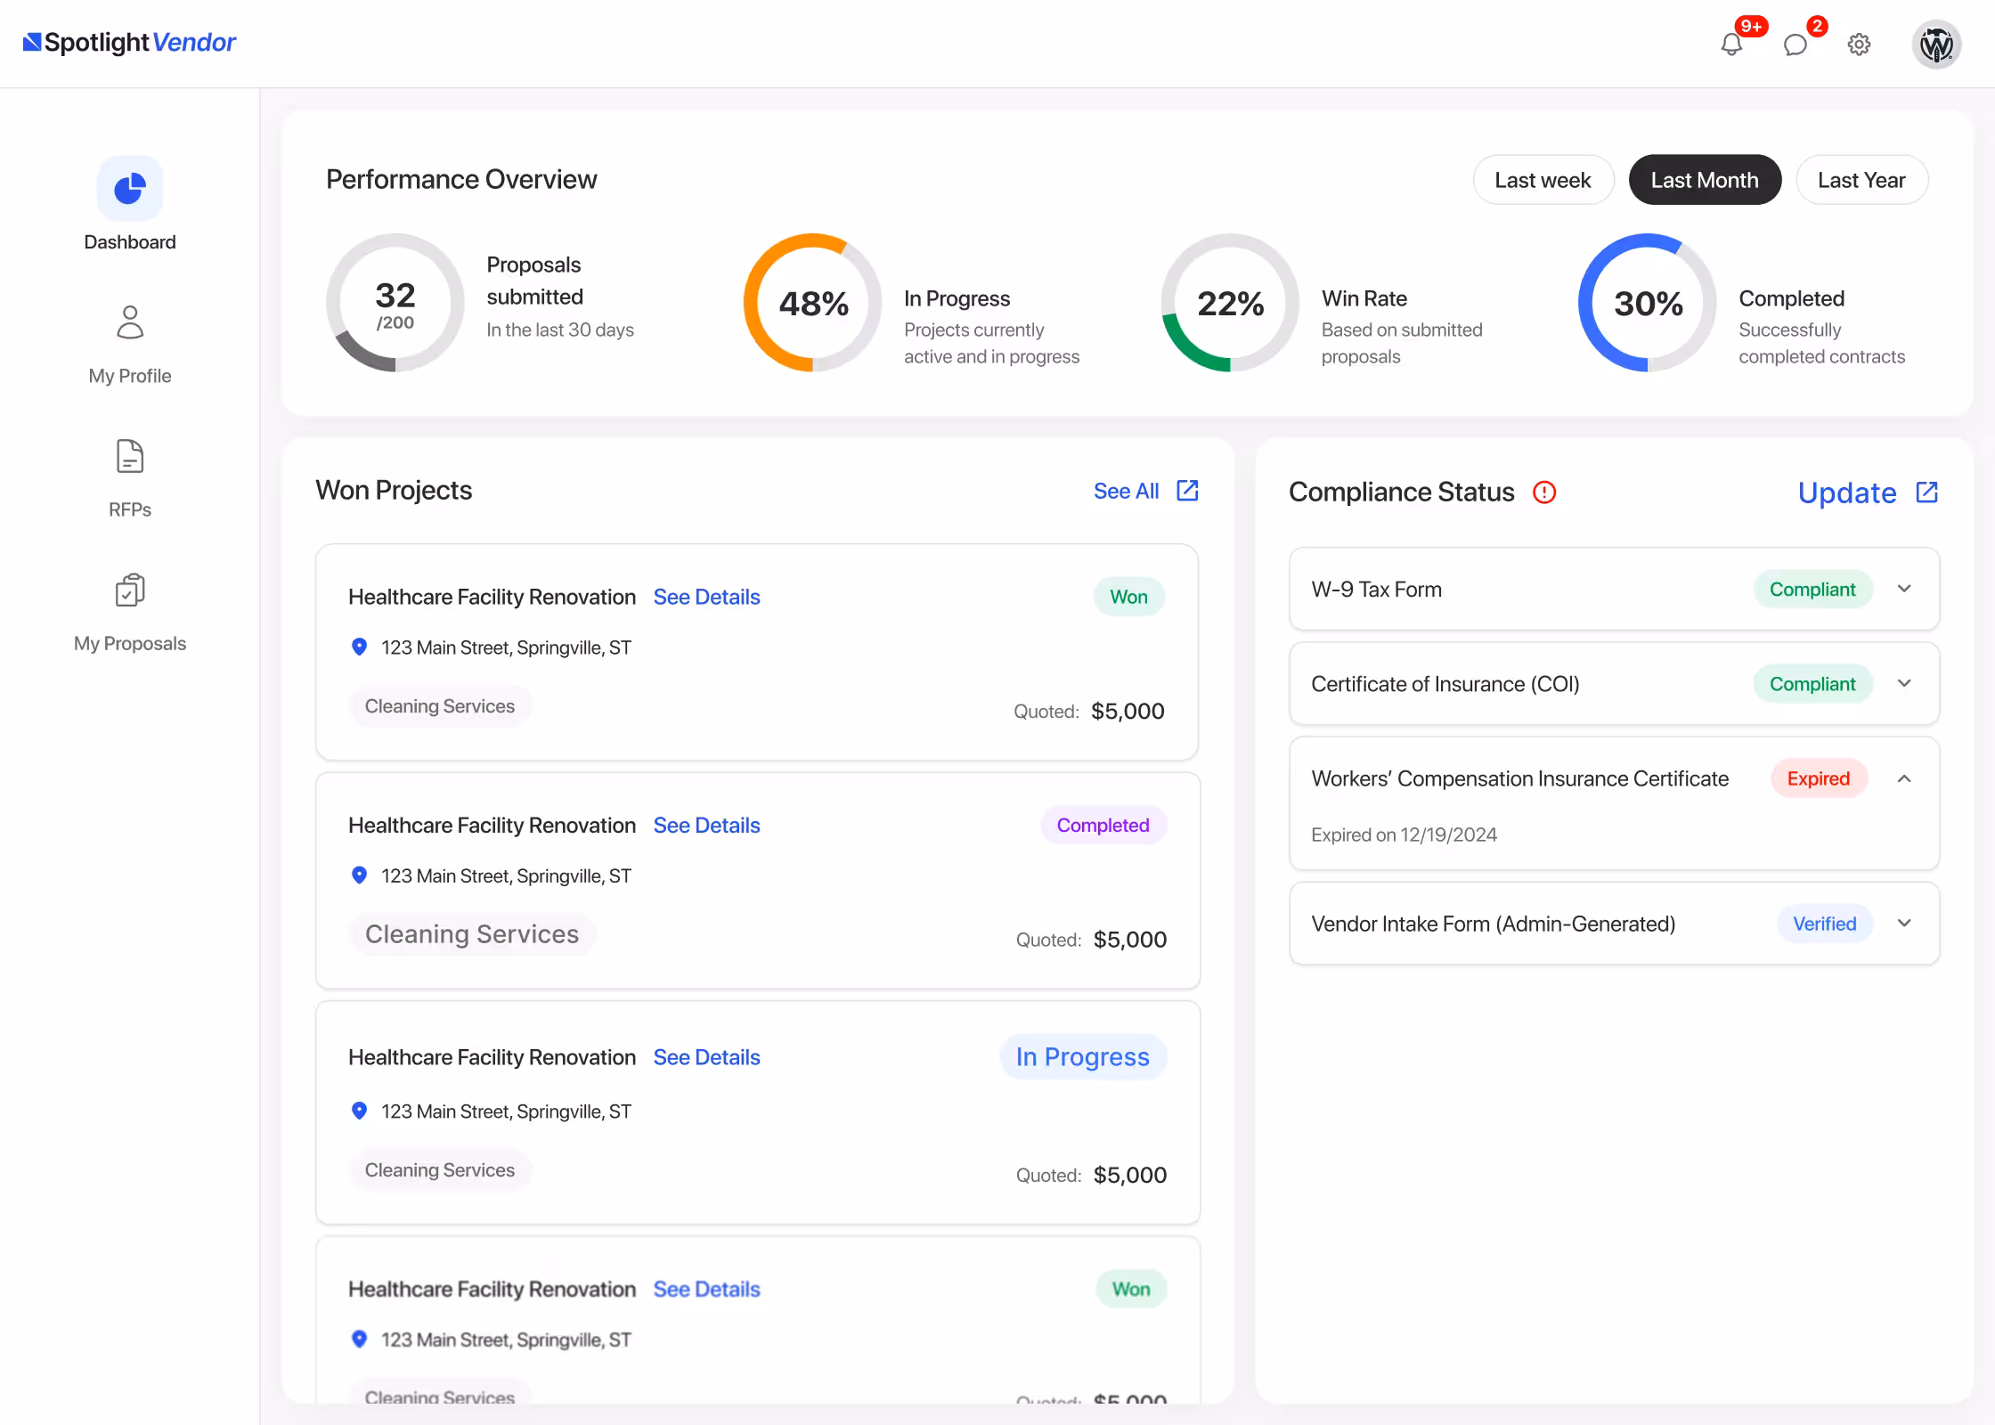This screenshot has width=1995, height=1425.
Task: Select the Last Year time filter
Action: click(1861, 180)
